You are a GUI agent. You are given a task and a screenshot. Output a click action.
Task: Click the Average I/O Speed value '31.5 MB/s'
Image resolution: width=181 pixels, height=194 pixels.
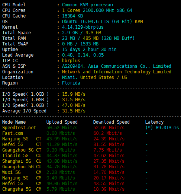coord(74,111)
